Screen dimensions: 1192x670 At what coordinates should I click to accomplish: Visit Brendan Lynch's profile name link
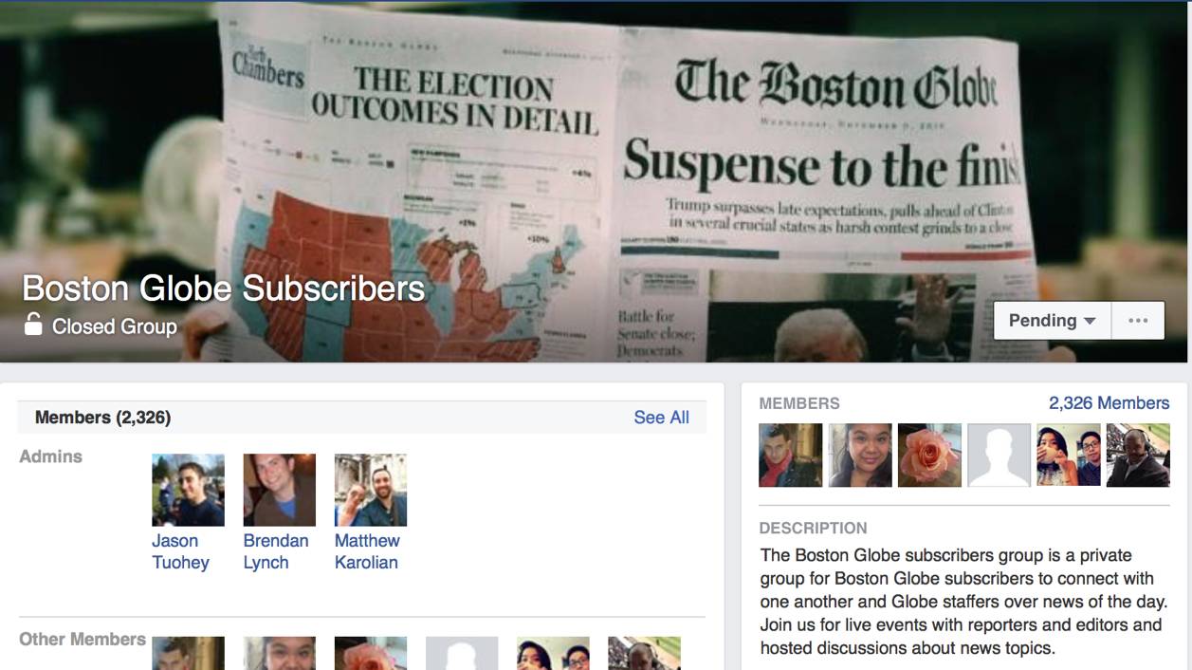coord(275,551)
